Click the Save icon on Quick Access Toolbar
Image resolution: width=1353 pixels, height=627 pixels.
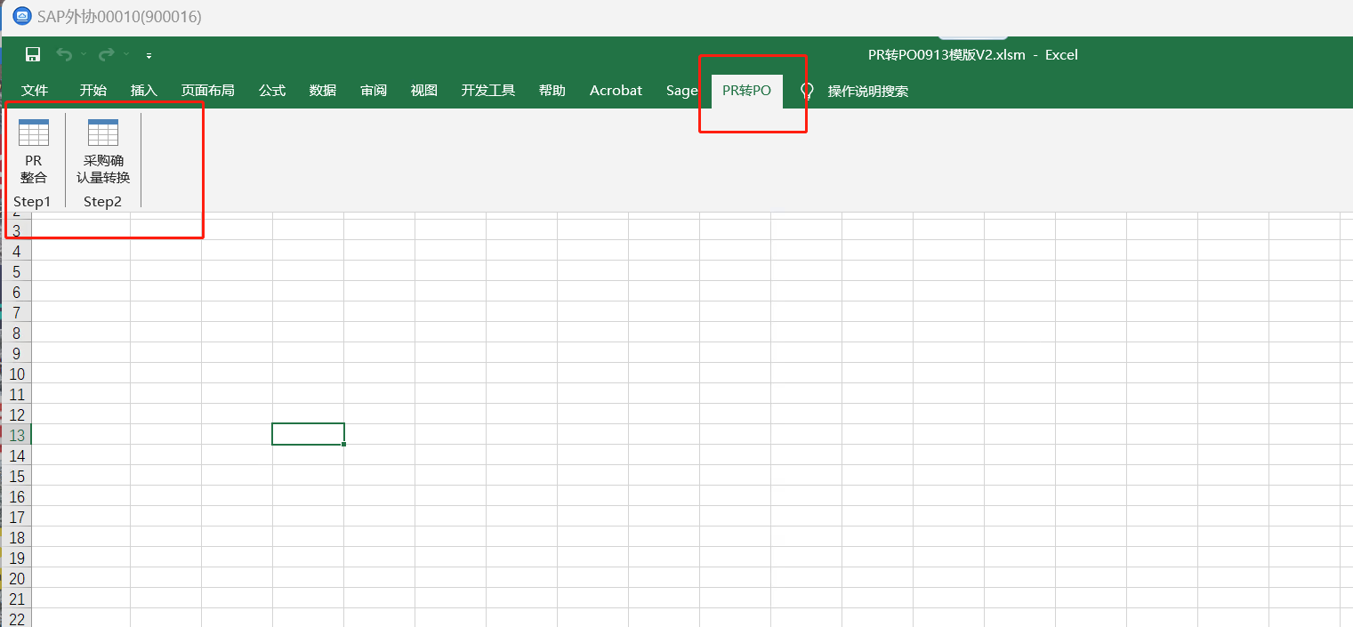tap(32, 54)
